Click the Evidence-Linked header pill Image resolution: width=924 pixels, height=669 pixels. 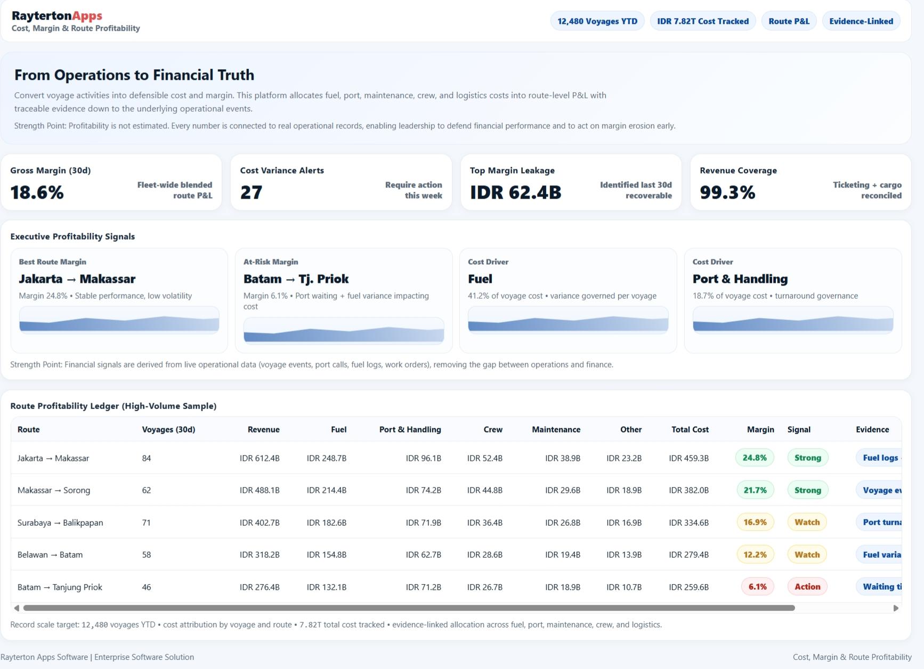pyautogui.click(x=861, y=21)
